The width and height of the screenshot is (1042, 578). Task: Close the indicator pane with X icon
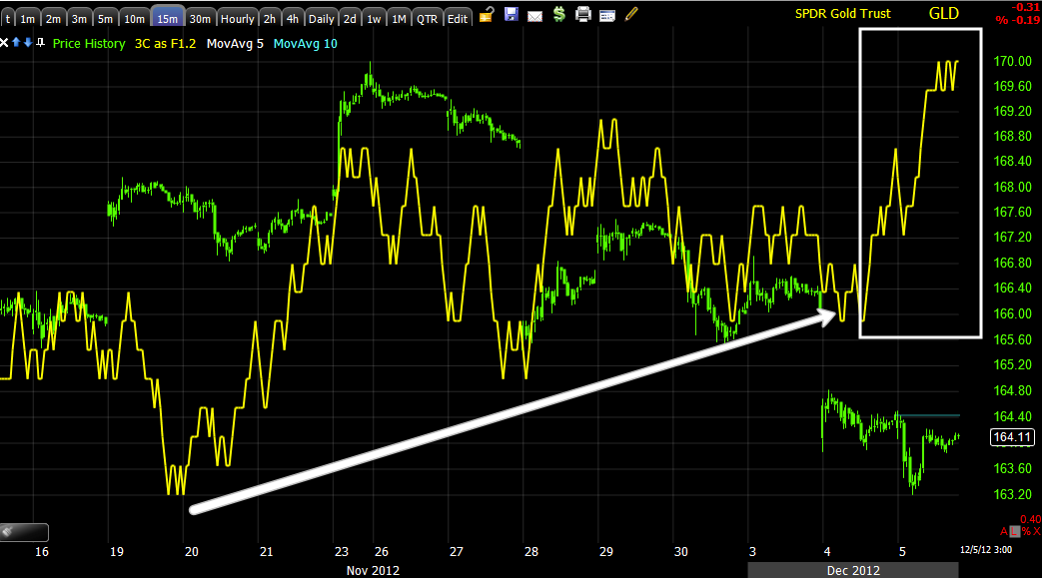[4, 43]
